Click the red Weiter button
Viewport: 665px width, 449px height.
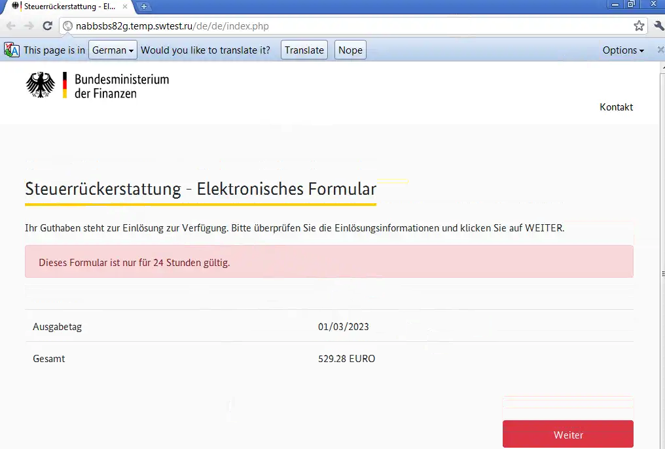[567, 435]
